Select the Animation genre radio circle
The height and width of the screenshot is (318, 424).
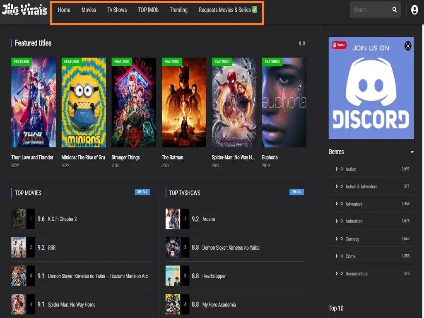342,221
